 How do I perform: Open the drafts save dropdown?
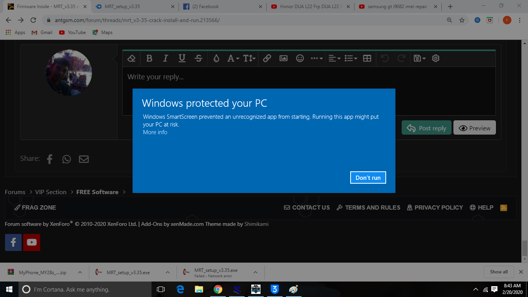tap(419, 58)
